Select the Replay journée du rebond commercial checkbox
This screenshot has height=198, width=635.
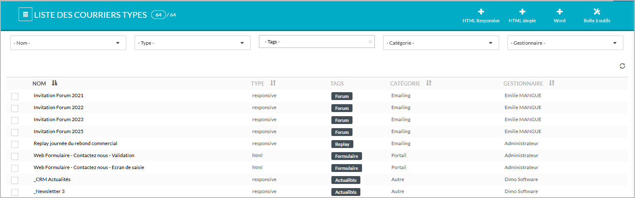click(15, 144)
